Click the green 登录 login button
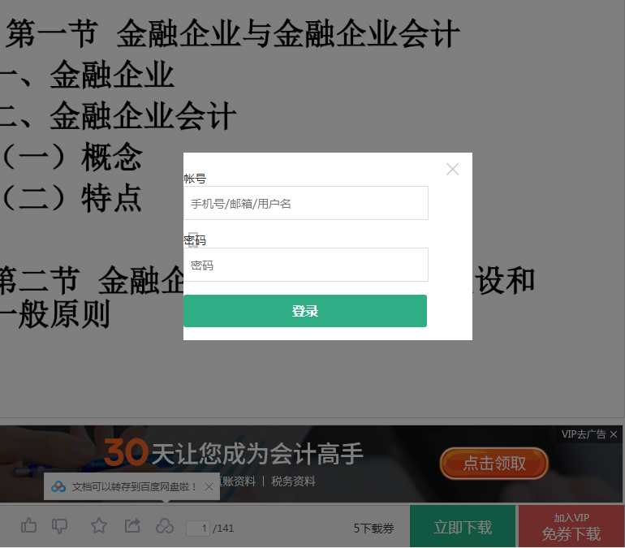 [x=305, y=311]
